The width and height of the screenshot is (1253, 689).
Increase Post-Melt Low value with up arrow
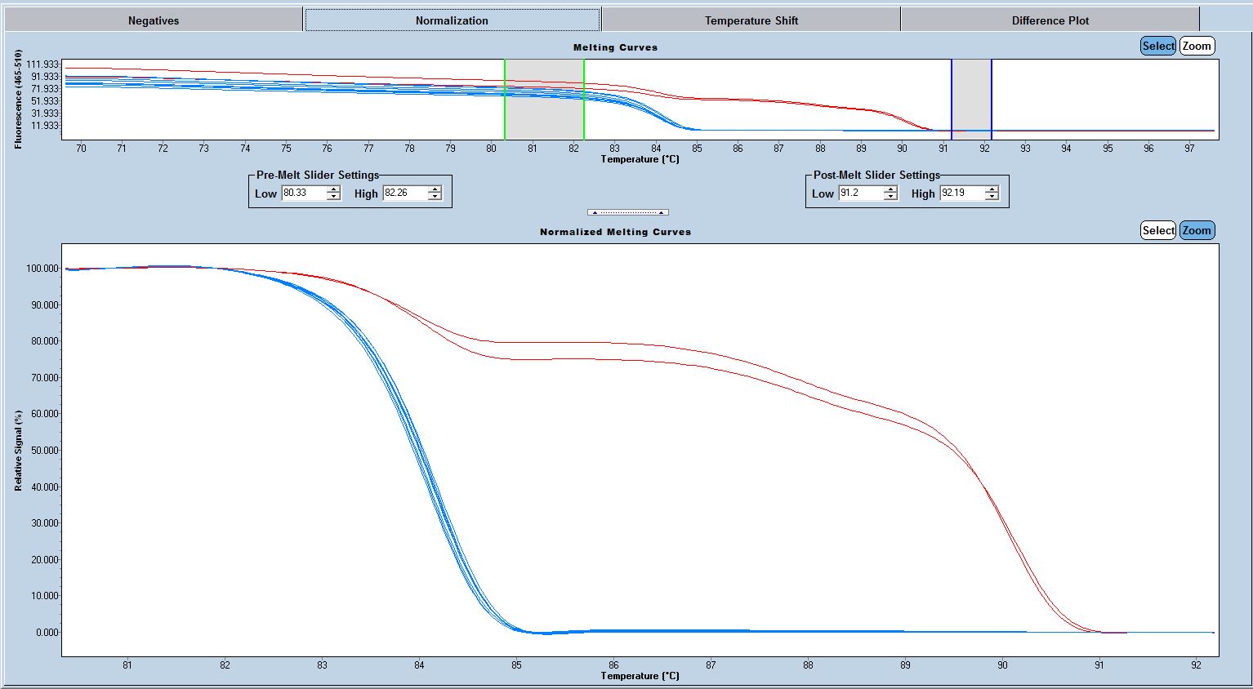890,189
